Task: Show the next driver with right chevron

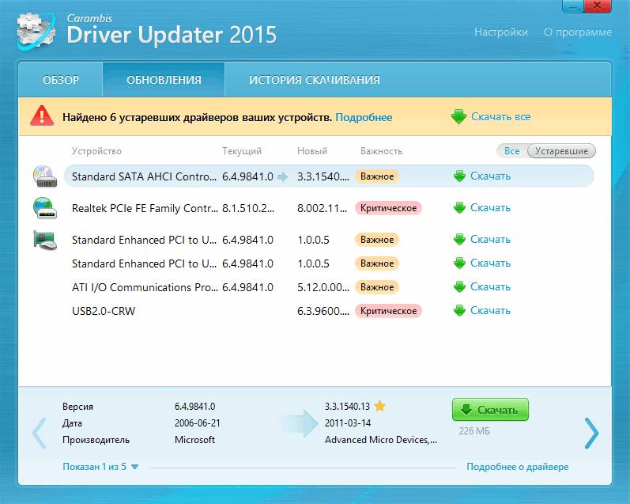Action: pos(591,434)
